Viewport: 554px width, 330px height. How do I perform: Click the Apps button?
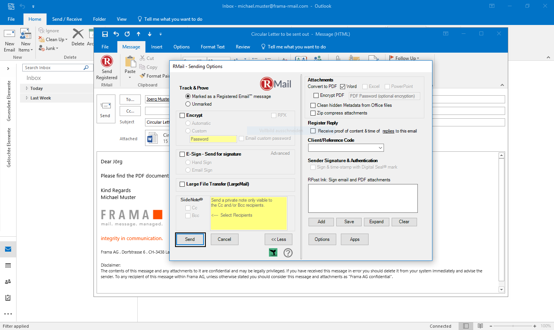pos(355,239)
